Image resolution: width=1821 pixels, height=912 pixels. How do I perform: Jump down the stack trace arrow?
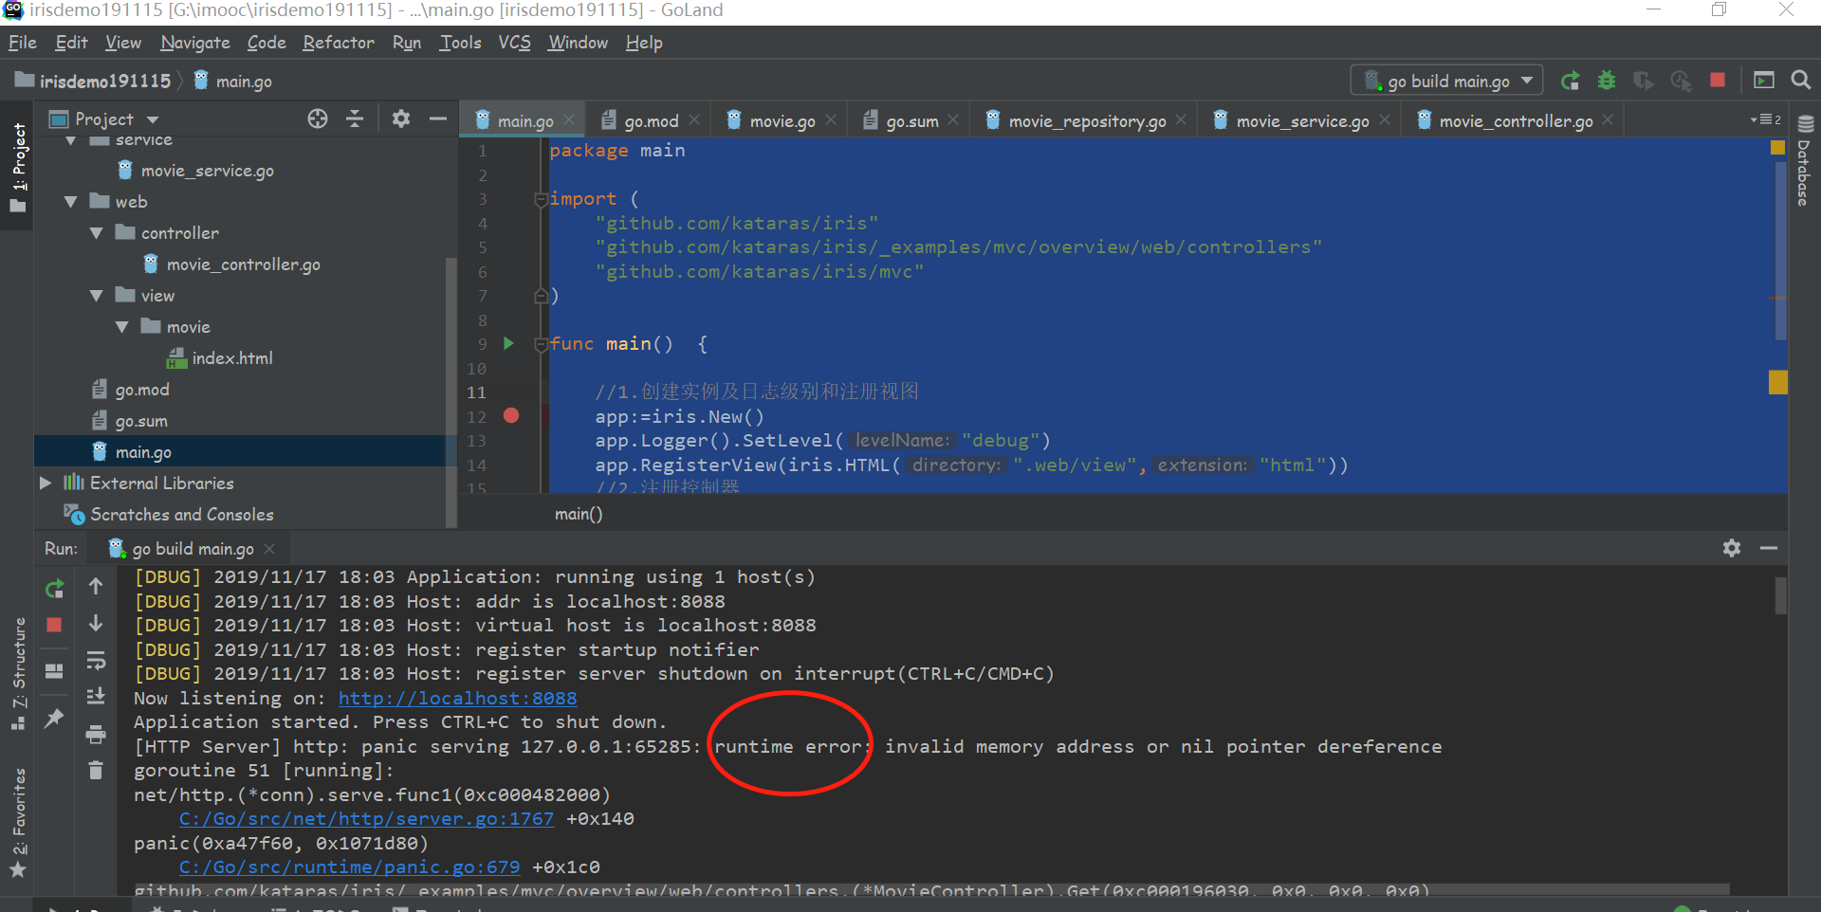[x=96, y=623]
